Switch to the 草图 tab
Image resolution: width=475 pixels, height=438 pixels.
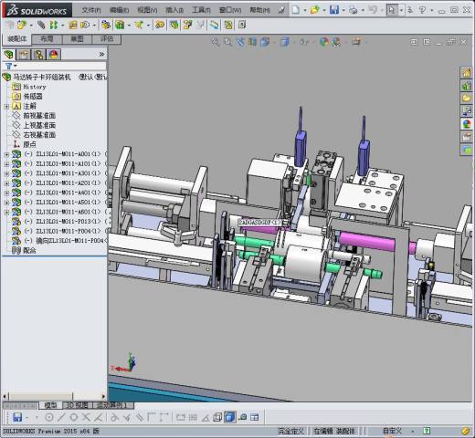coord(77,39)
